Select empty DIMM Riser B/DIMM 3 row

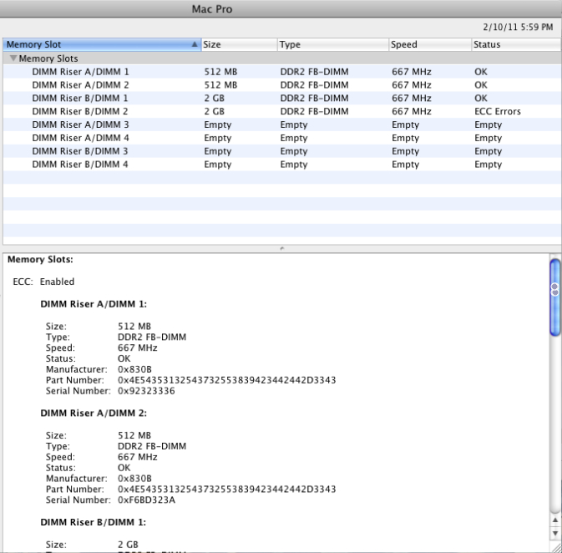281,151
